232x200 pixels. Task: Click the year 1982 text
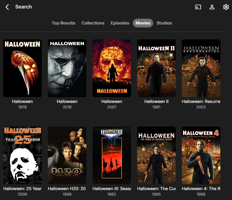112,194
